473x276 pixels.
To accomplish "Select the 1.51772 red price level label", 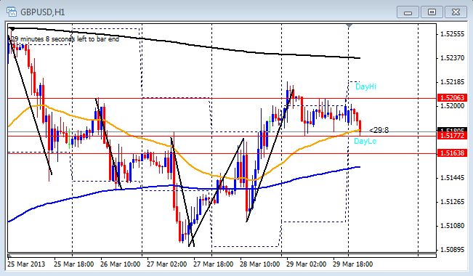I will pyautogui.click(x=452, y=136).
